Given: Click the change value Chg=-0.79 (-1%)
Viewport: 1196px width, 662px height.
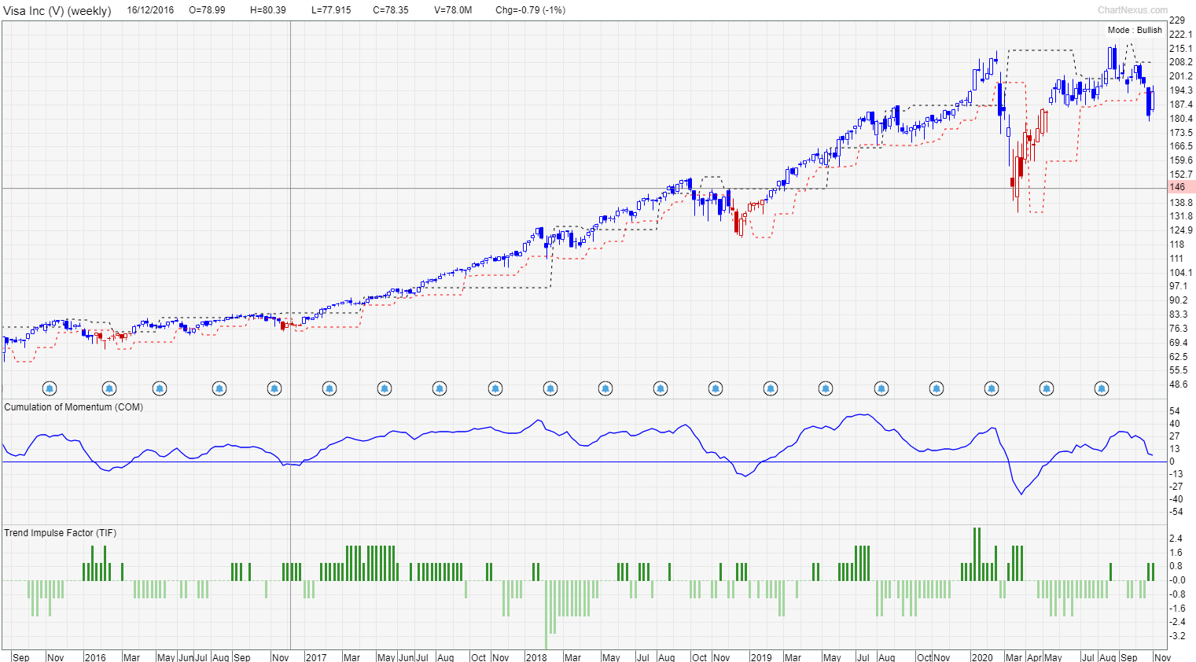Looking at the screenshot, I should coord(531,10).
